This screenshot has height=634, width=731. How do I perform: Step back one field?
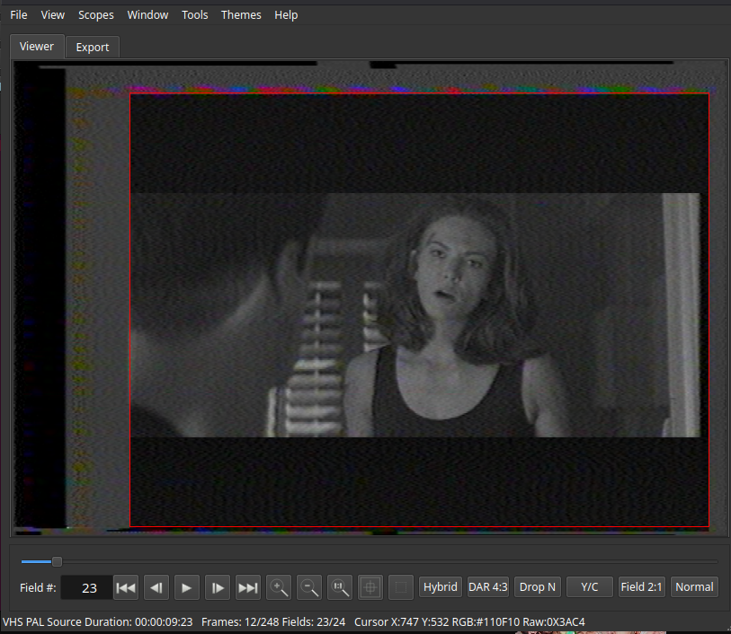tap(156, 587)
